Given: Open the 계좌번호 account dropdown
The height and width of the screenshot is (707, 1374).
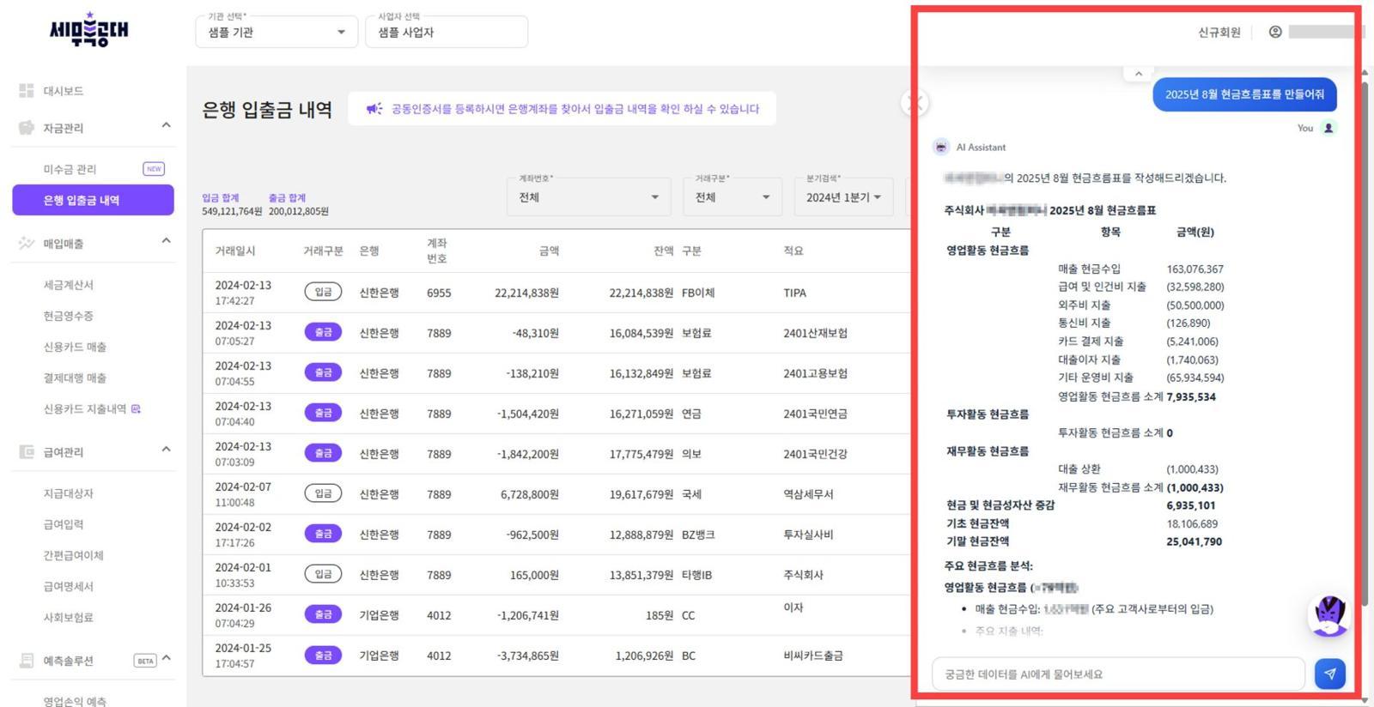Looking at the screenshot, I should (x=588, y=197).
